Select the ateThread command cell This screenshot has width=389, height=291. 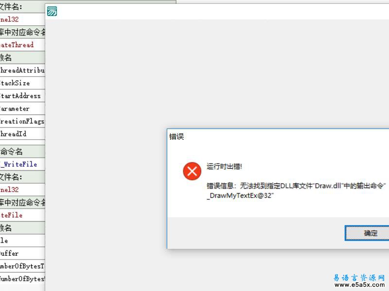click(x=22, y=45)
